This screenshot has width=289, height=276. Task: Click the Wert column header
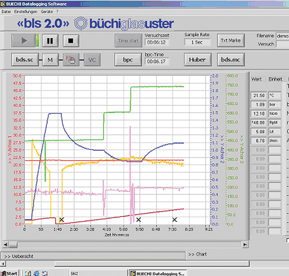click(256, 79)
